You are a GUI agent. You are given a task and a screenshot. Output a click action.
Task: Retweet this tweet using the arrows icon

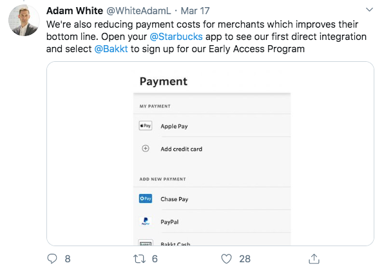point(139,259)
